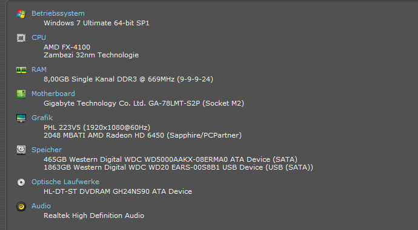Click the AMD FX-4100 processor text

tap(67, 47)
